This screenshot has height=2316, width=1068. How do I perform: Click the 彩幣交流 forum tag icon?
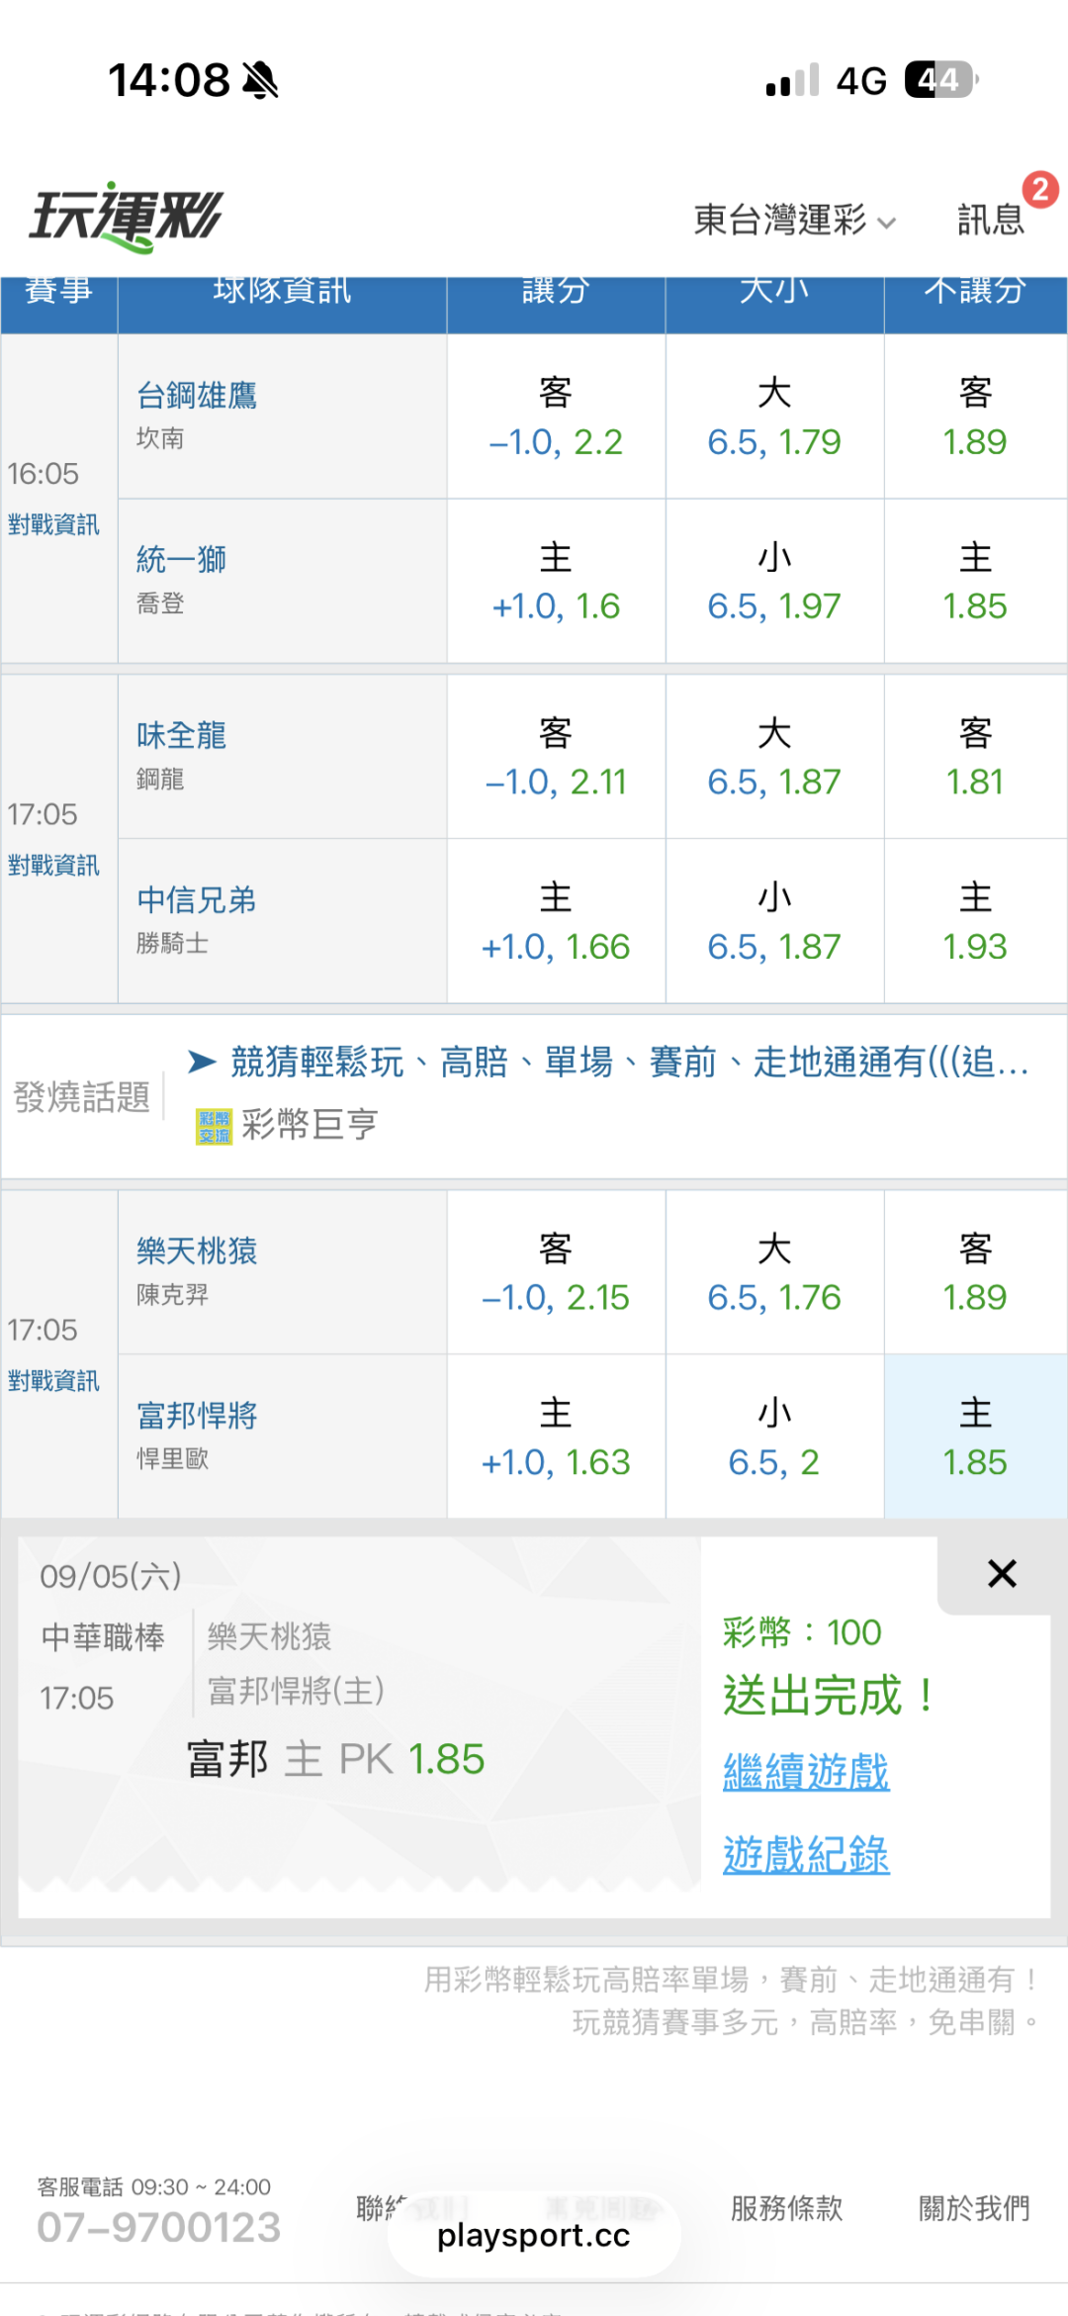coord(214,1126)
